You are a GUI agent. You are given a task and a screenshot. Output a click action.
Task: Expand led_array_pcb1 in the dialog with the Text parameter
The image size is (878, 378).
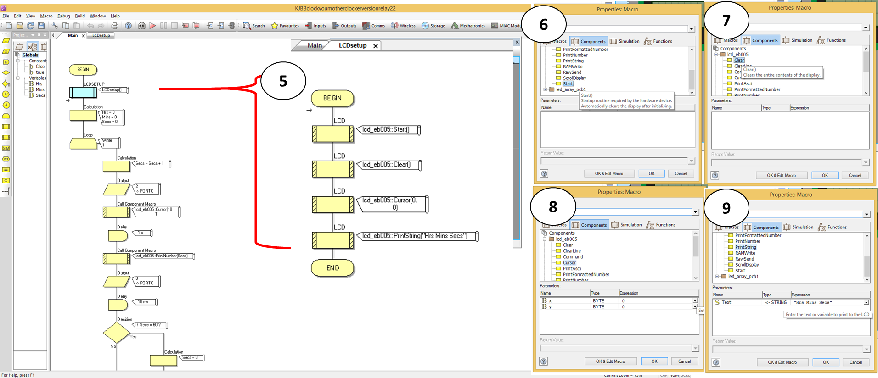click(x=717, y=276)
